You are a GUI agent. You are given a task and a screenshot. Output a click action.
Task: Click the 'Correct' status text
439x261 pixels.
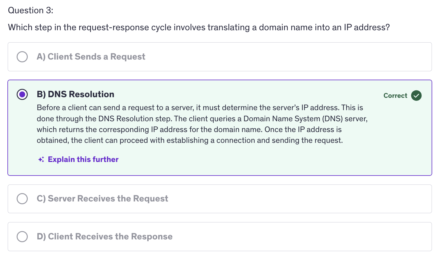point(395,96)
